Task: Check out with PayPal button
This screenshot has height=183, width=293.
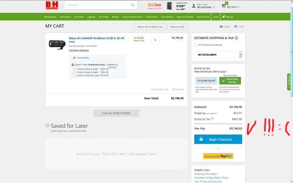Action: click(218, 156)
